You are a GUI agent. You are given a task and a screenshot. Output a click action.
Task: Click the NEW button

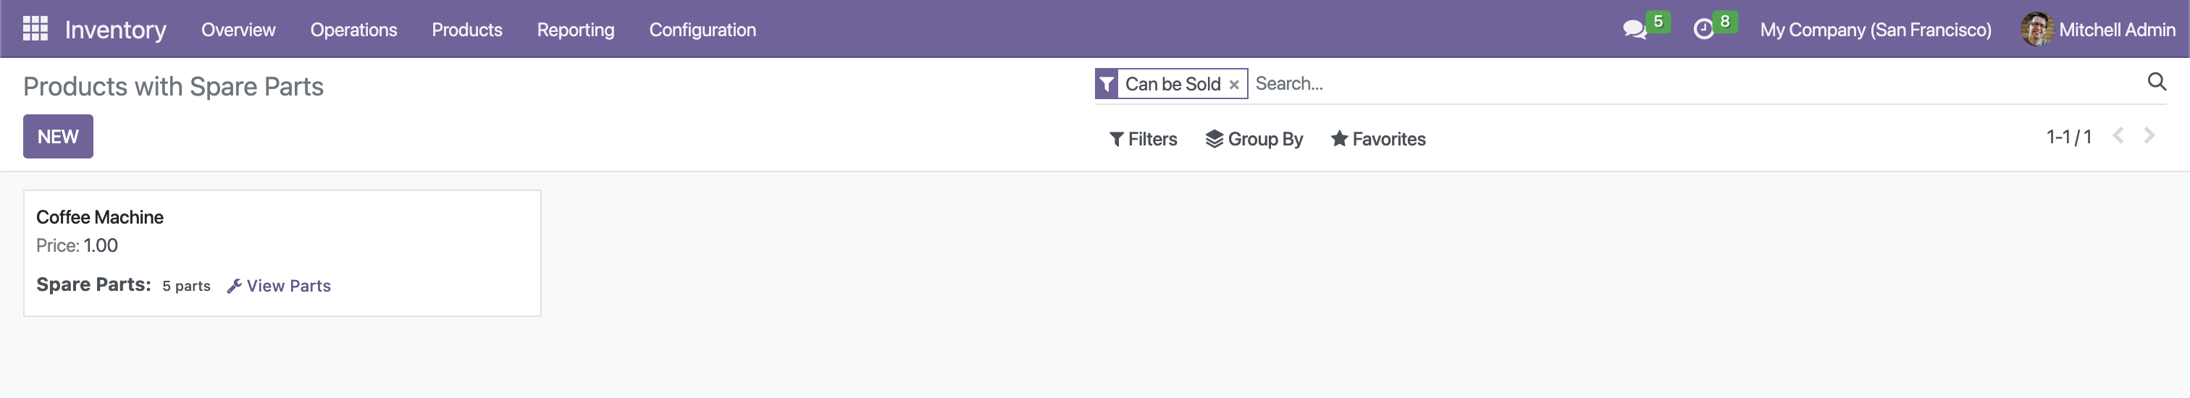[58, 137]
